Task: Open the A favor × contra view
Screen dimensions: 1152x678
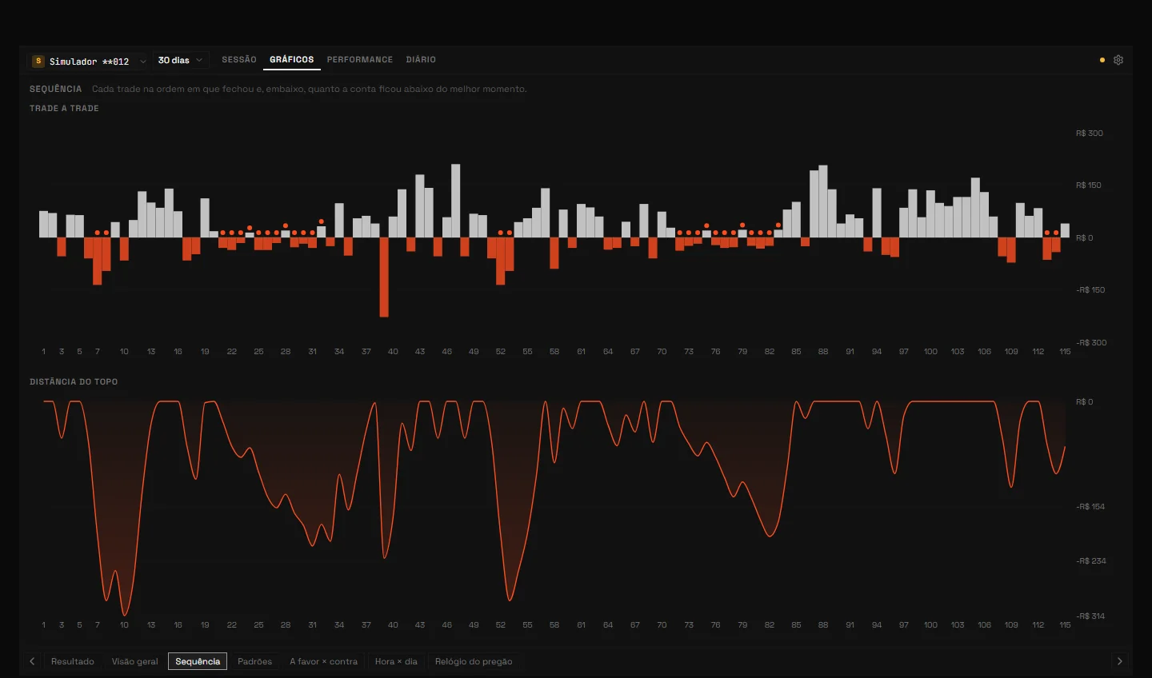Action: [324, 661]
